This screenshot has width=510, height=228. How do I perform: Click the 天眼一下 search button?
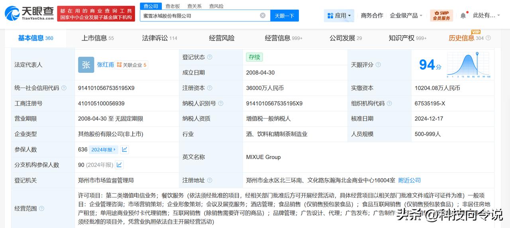coord(284,16)
